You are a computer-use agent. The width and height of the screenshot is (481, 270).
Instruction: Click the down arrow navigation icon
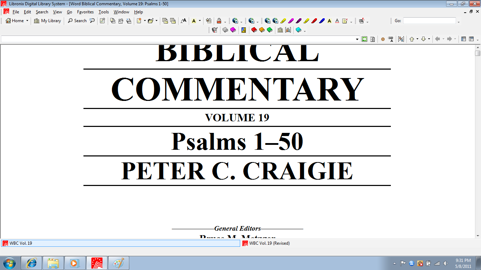click(x=424, y=39)
